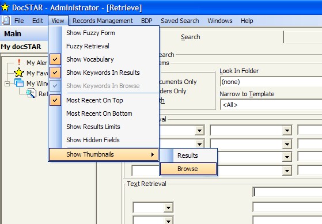Select Browse in thumbnails submenu
Viewport: 322px width, 224px height.
coord(188,169)
